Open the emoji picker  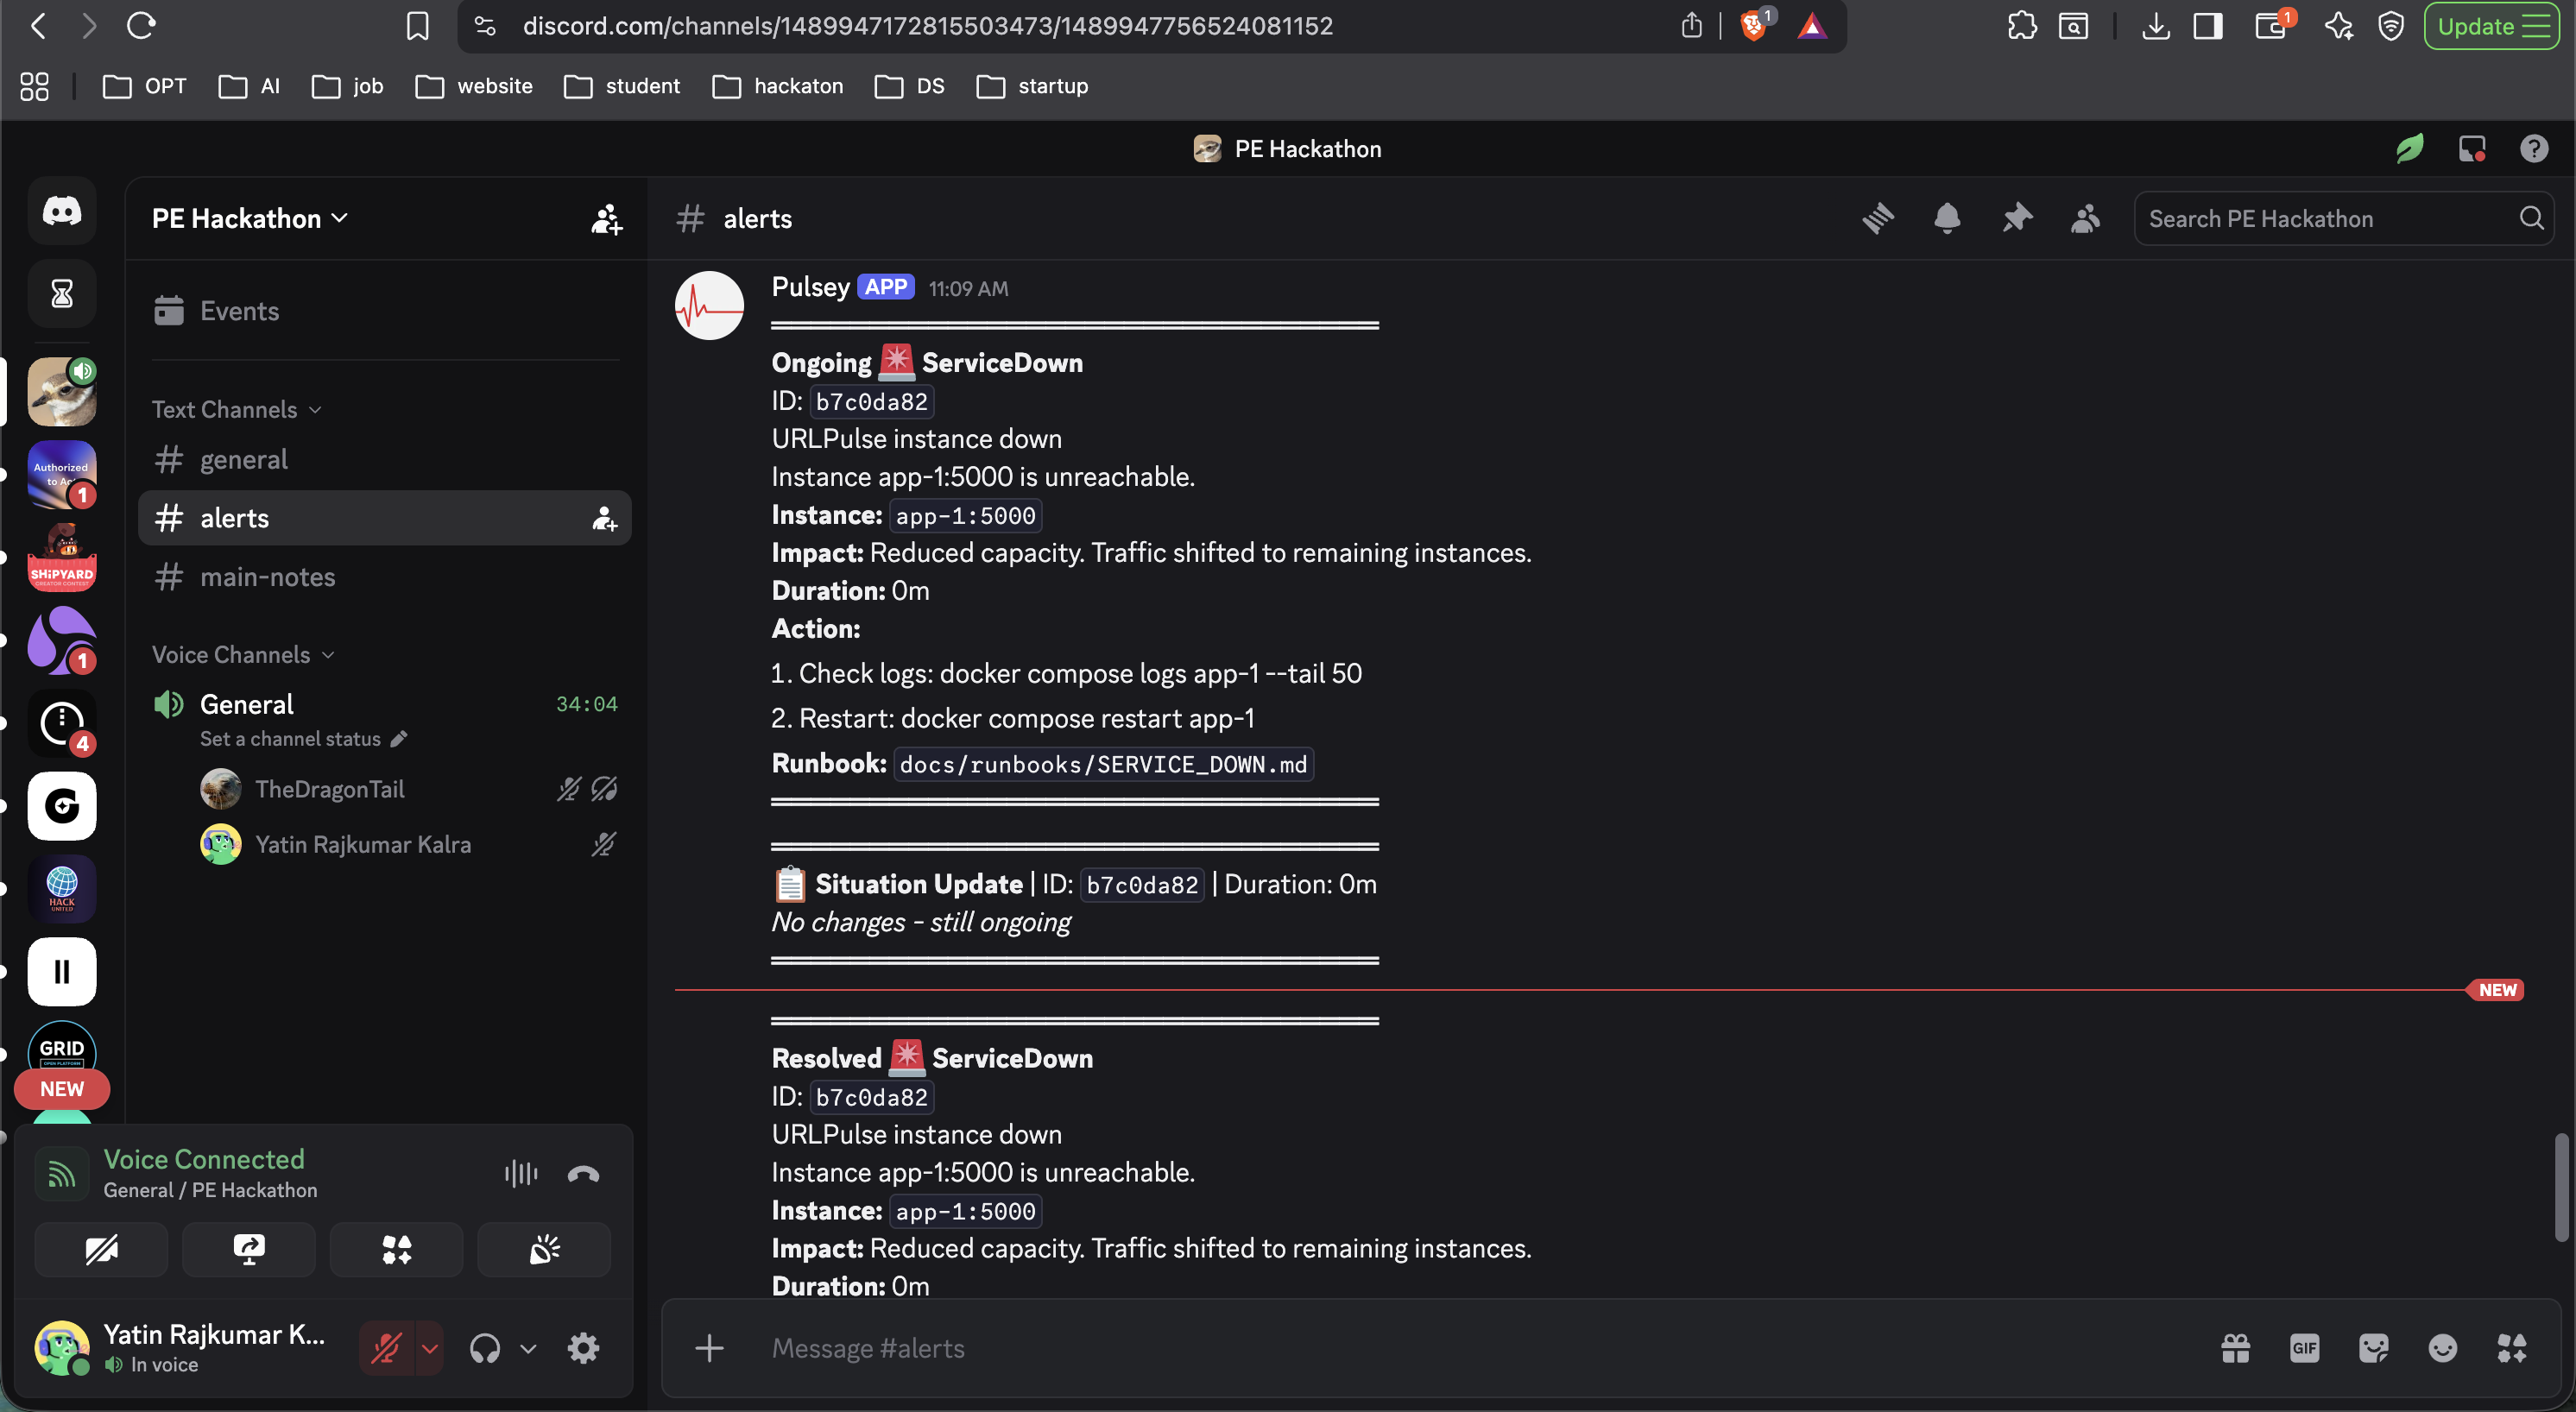tap(2442, 1348)
